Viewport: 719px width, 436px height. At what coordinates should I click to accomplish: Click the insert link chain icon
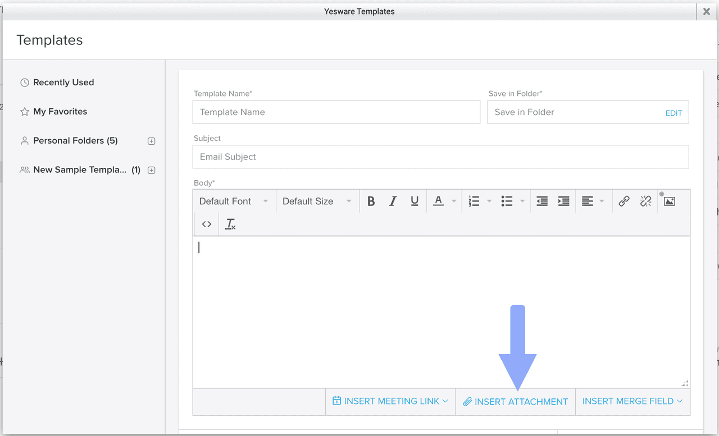(x=624, y=201)
